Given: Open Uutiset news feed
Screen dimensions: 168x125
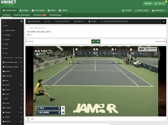Looking at the screenshot, I should pos(127,11).
